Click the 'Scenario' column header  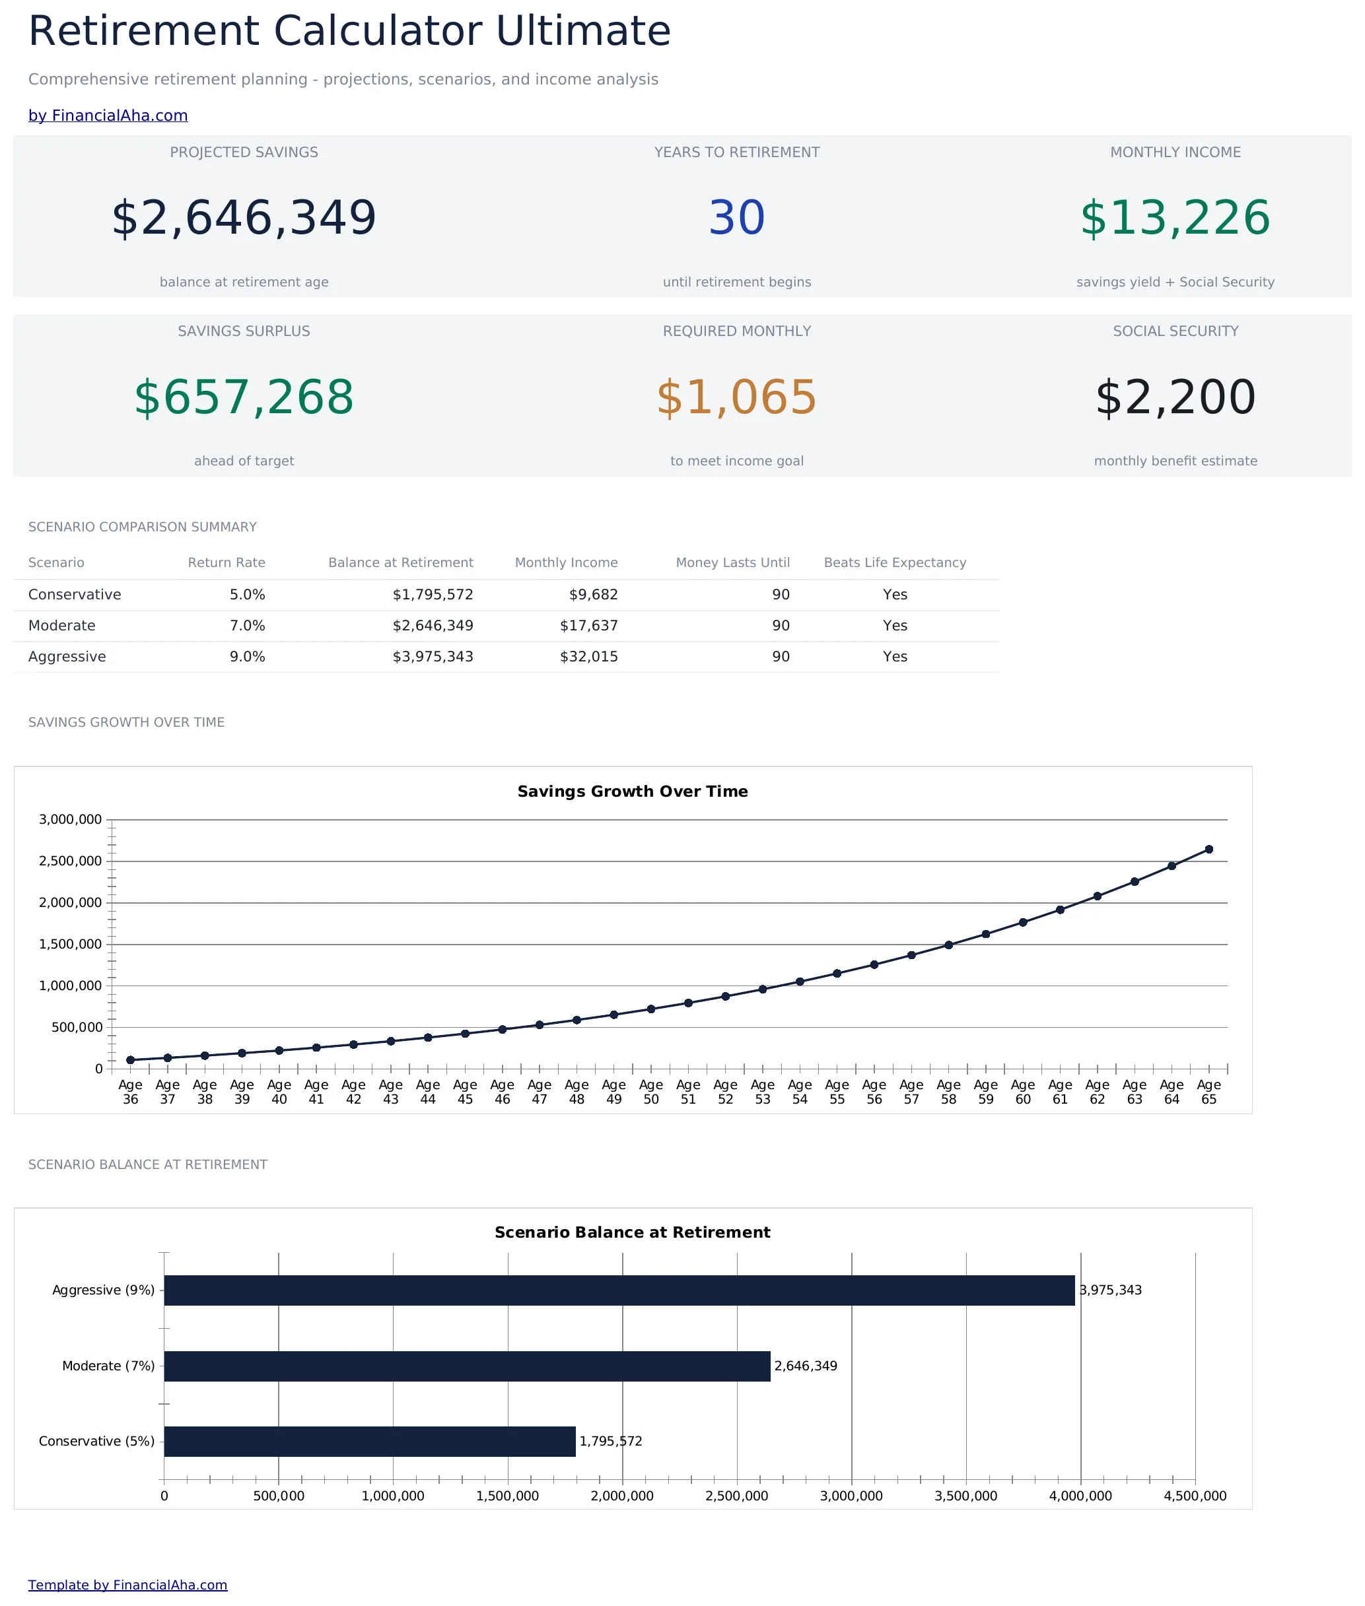57,562
